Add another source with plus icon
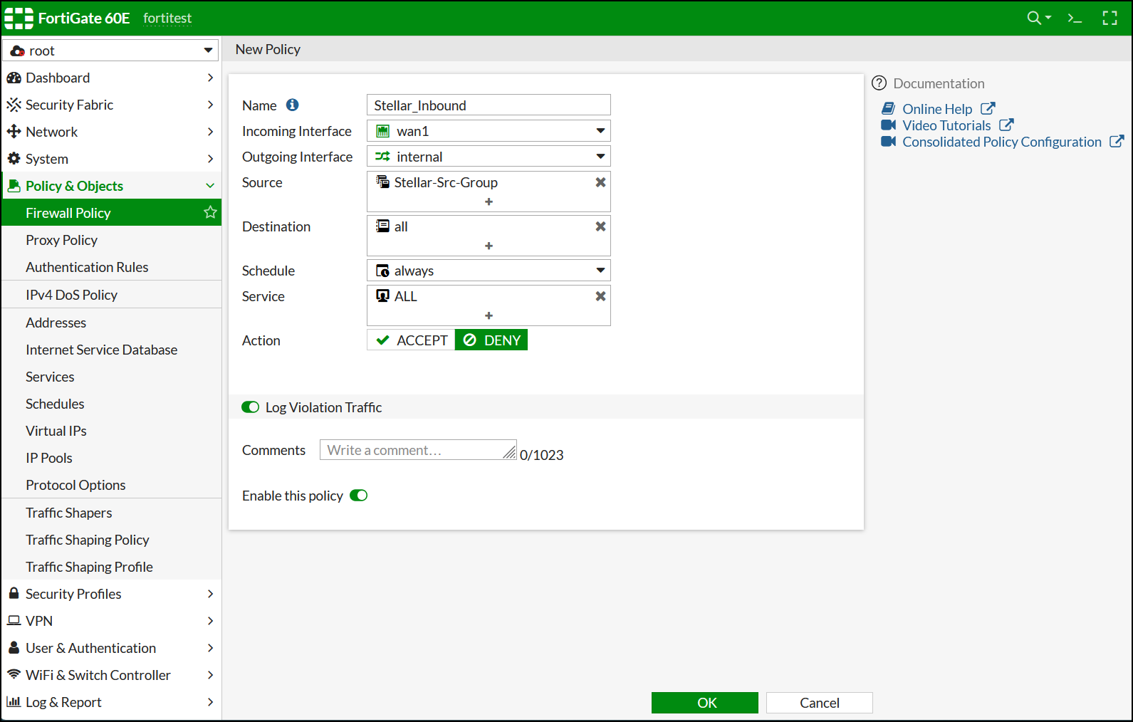 click(489, 202)
